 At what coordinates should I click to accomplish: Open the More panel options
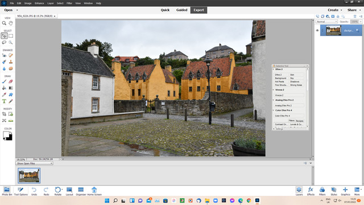tap(357, 191)
